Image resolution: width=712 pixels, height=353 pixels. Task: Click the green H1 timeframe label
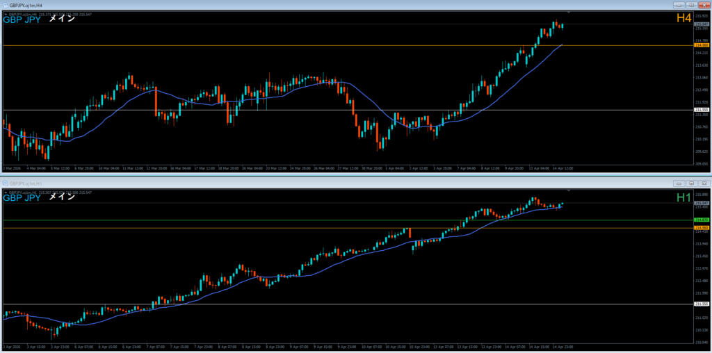coord(683,197)
